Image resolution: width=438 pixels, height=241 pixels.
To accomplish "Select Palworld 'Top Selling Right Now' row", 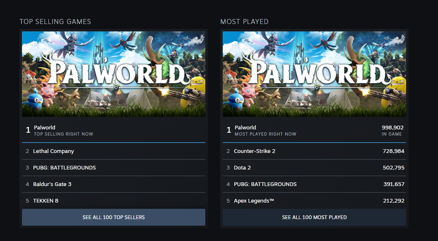I will [113, 130].
